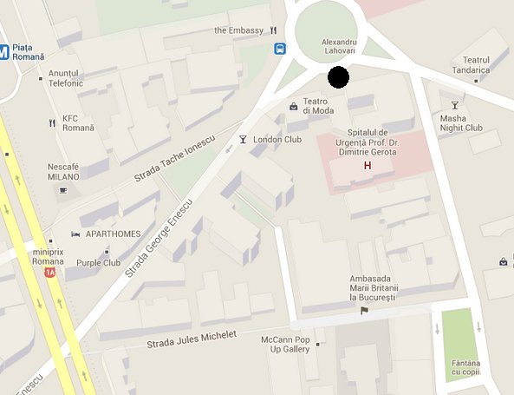The width and height of the screenshot is (514, 395).
Task: Select the bus stop icon near Alexandru Lahovari
Action: 280,49
